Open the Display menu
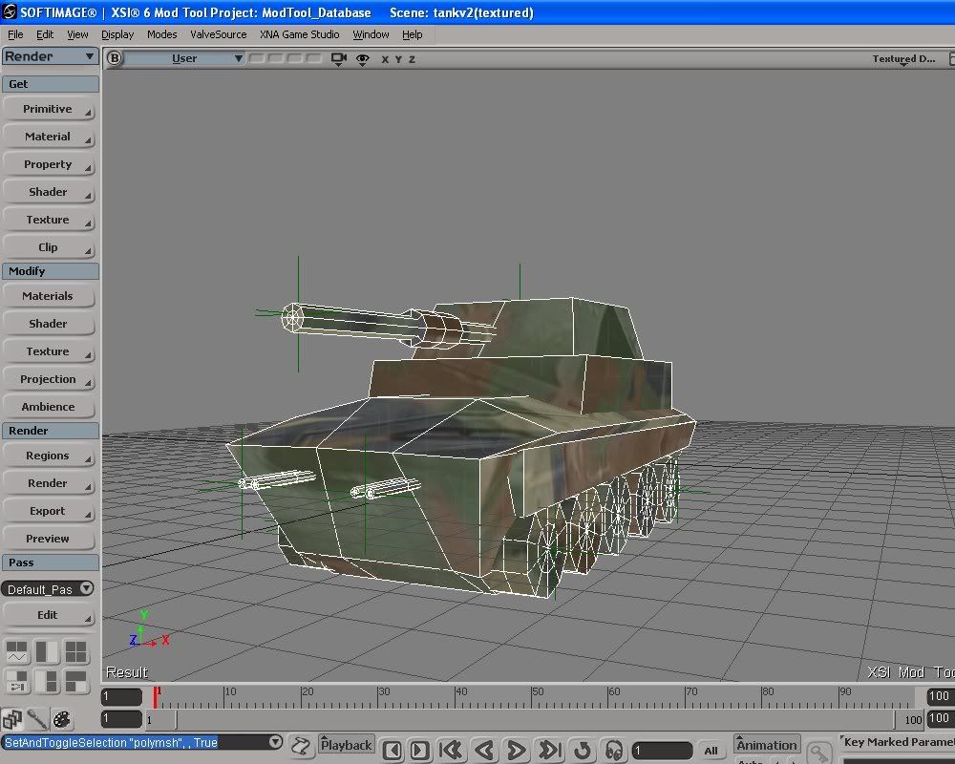 click(x=117, y=34)
